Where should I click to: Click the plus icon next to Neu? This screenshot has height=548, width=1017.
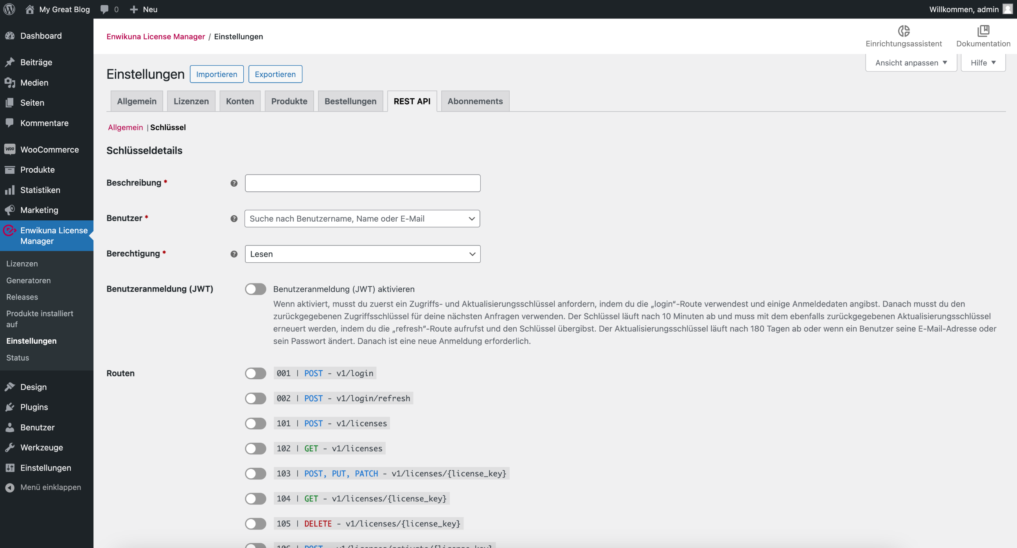click(134, 9)
